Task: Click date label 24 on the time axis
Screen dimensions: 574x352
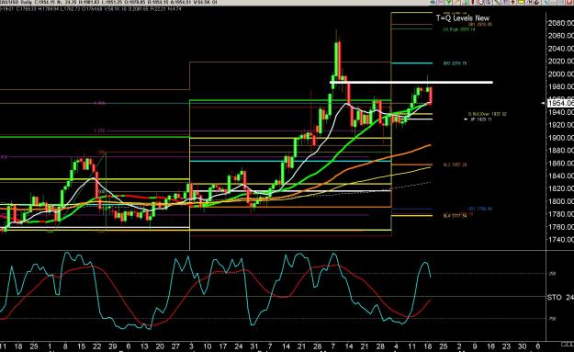Action: (x=239, y=346)
